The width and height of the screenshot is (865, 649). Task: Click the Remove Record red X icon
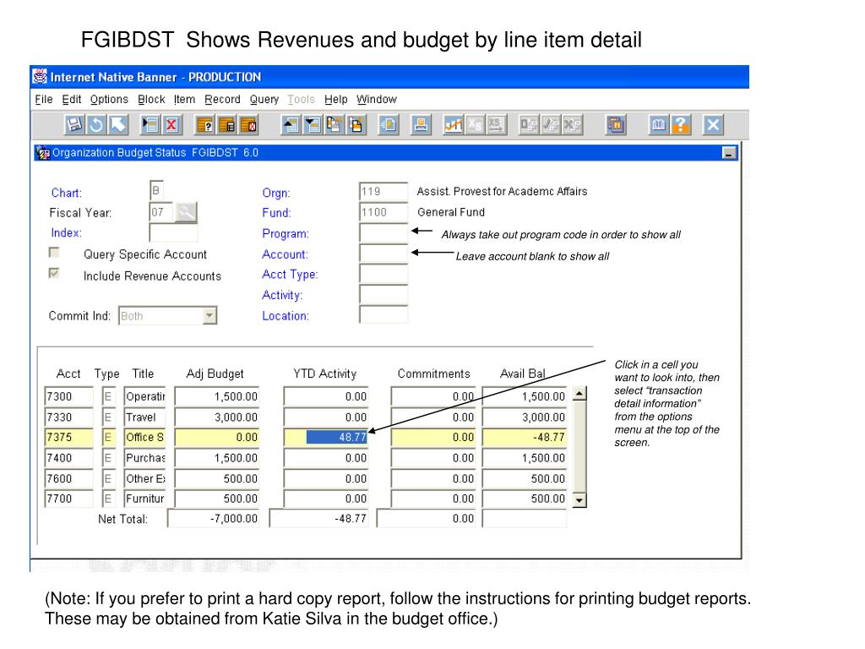point(171,125)
